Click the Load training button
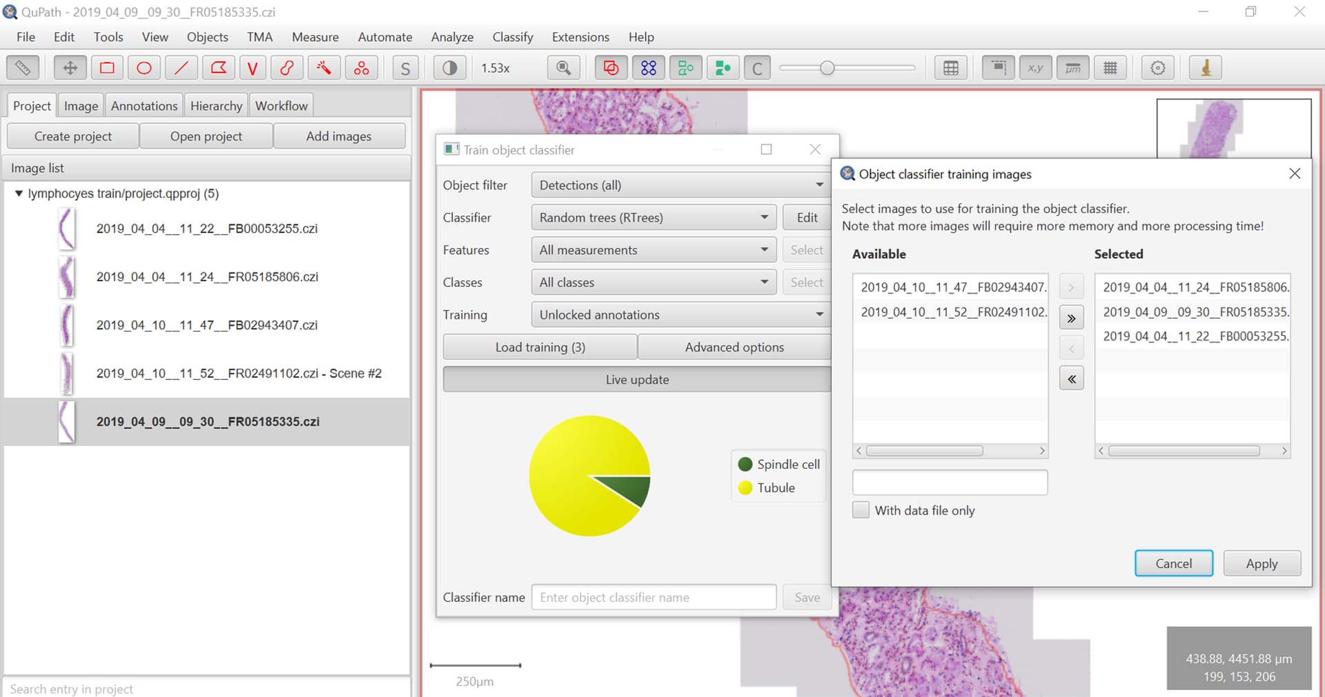Screen dimensions: 1325x697 coord(540,347)
